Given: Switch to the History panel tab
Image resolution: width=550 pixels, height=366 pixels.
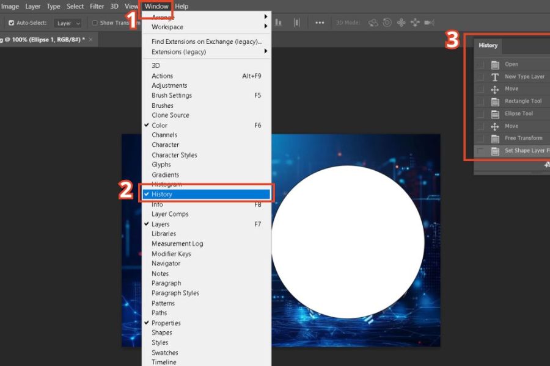Looking at the screenshot, I should coord(488,45).
